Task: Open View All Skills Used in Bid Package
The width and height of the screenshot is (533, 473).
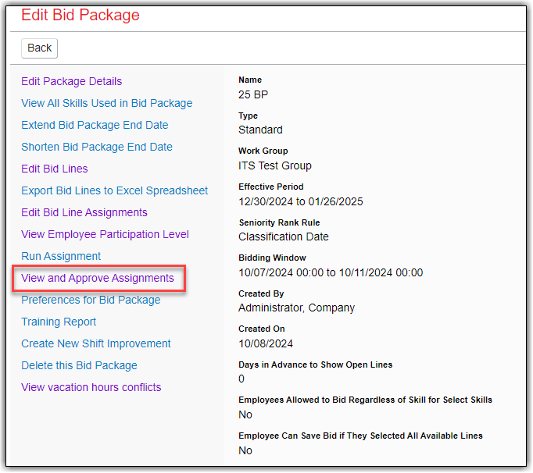Action: [x=106, y=103]
